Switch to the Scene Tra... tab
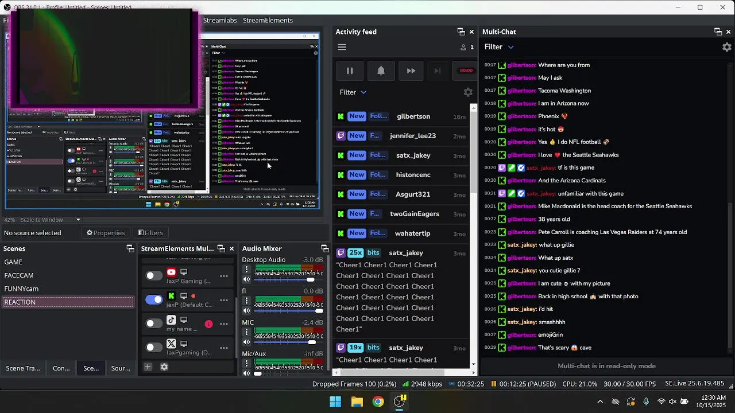The height and width of the screenshot is (413, 735). coord(23,368)
